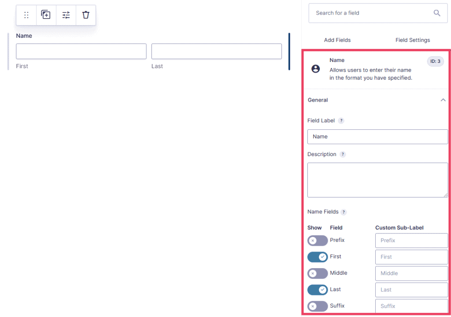Click the Name label in form preview
Image resolution: width=451 pixels, height=317 pixels.
24,36
